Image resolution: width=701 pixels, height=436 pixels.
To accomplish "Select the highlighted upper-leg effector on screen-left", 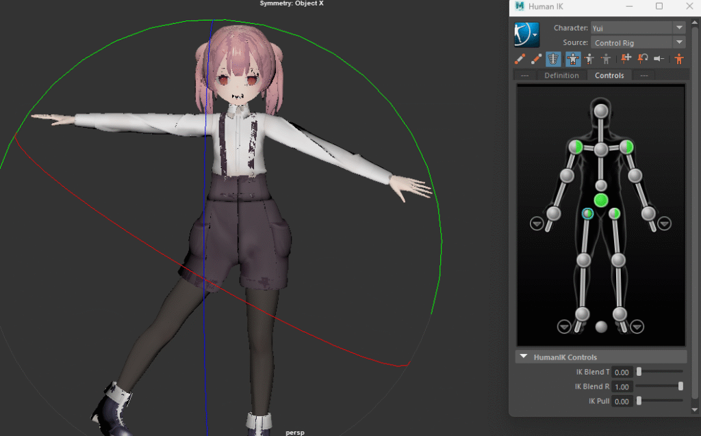I will point(588,214).
